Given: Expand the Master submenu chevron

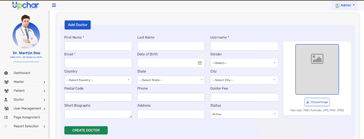Looking at the screenshot, I should [44, 82].
